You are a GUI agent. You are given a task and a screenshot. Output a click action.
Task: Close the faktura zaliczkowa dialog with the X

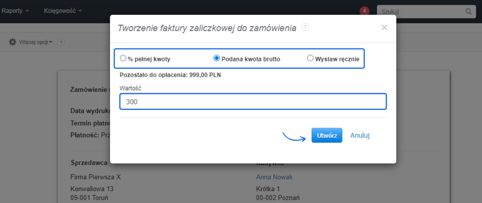point(384,27)
